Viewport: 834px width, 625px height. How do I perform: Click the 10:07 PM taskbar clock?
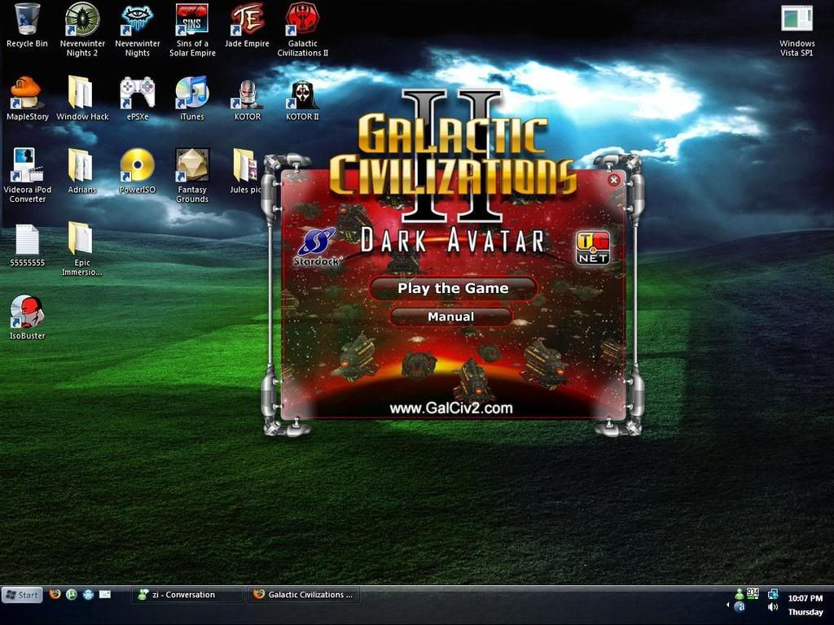(805, 598)
